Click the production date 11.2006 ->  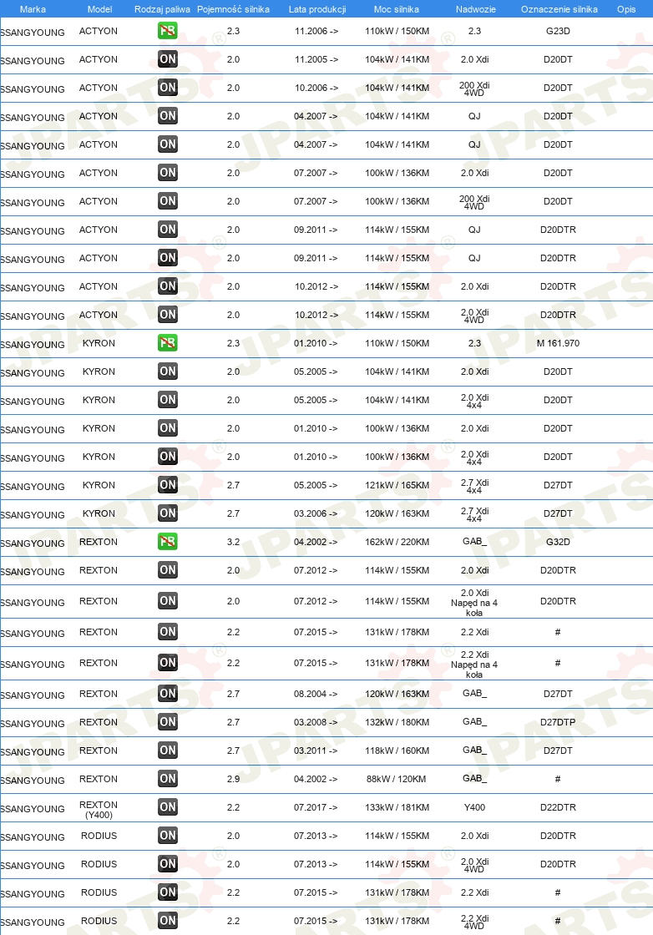tap(316, 31)
